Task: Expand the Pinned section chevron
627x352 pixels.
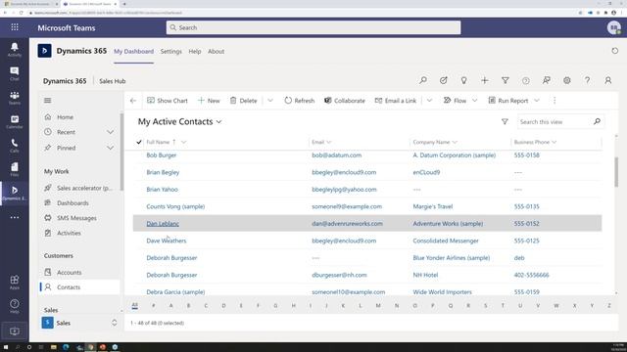Action: (111, 148)
